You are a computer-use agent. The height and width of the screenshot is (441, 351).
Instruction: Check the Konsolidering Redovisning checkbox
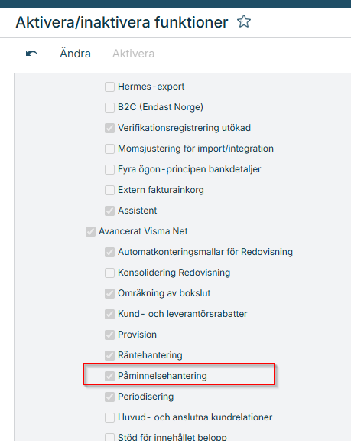[x=109, y=273]
